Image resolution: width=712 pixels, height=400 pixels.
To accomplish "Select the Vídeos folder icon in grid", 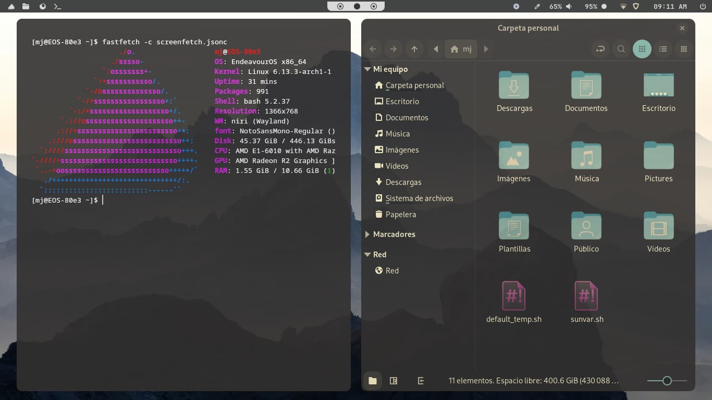I will click(x=659, y=226).
